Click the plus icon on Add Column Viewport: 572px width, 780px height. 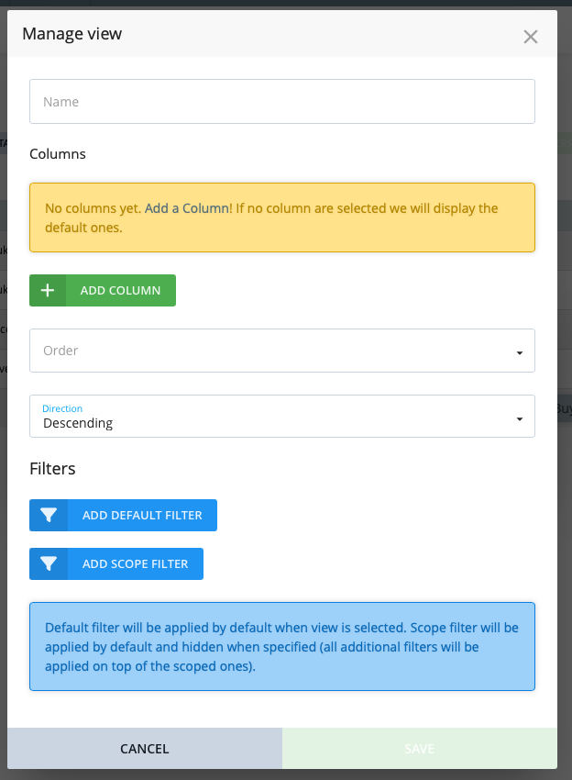coord(48,290)
